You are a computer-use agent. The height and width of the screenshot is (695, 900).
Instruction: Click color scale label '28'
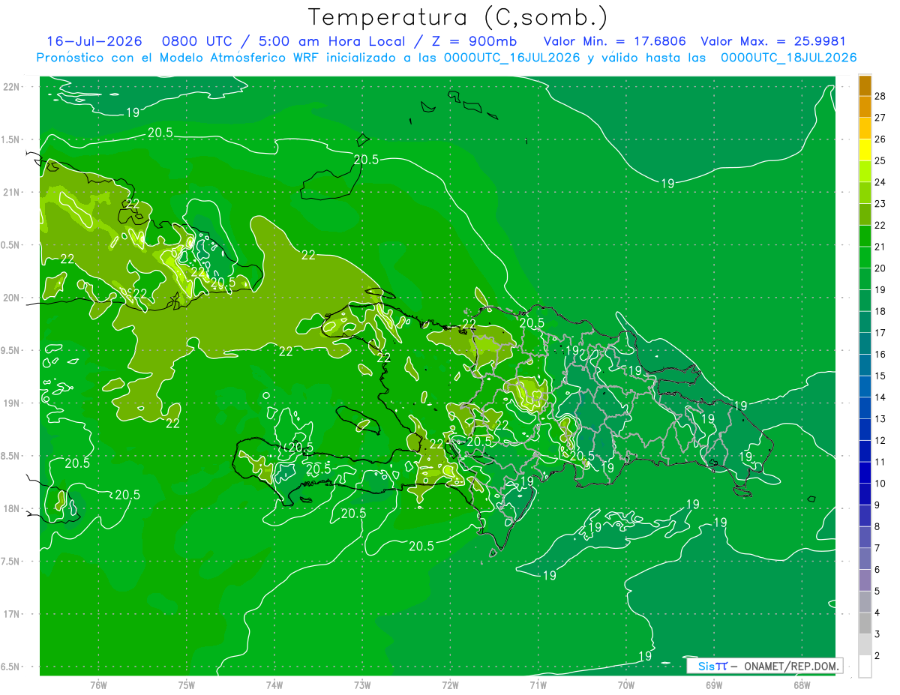pos(880,96)
